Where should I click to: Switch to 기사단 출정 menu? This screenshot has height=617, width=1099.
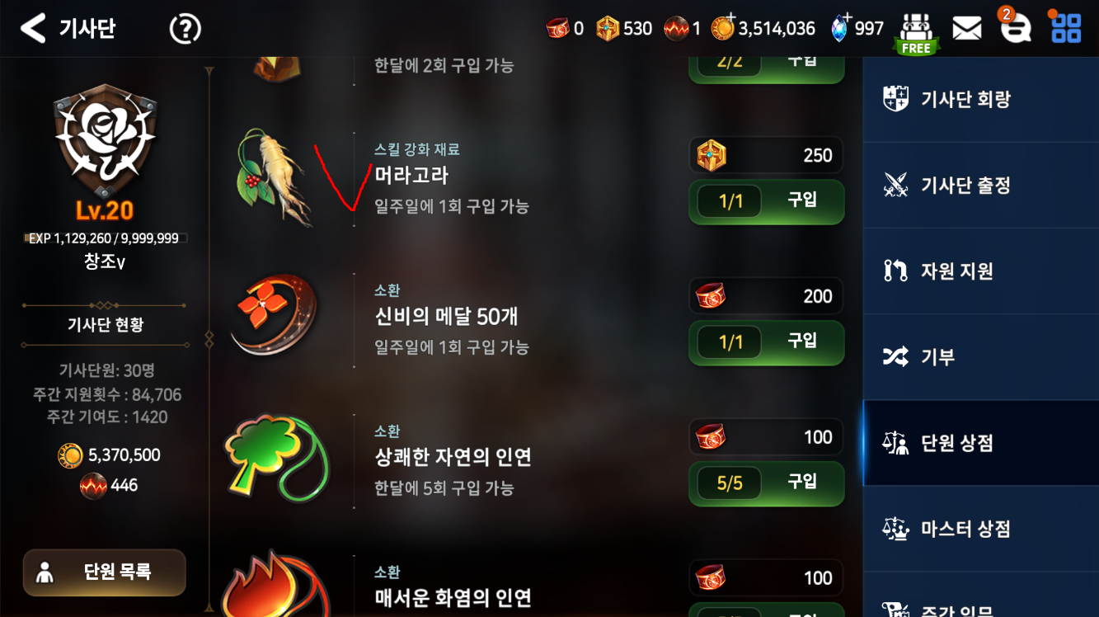[x=981, y=185]
